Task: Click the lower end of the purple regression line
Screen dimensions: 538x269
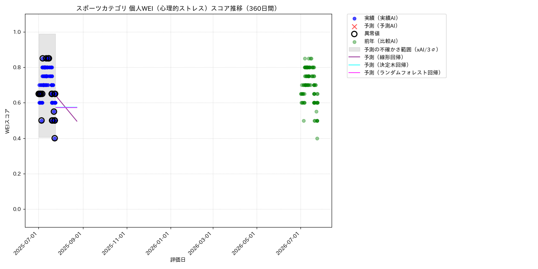Action: 77,121
